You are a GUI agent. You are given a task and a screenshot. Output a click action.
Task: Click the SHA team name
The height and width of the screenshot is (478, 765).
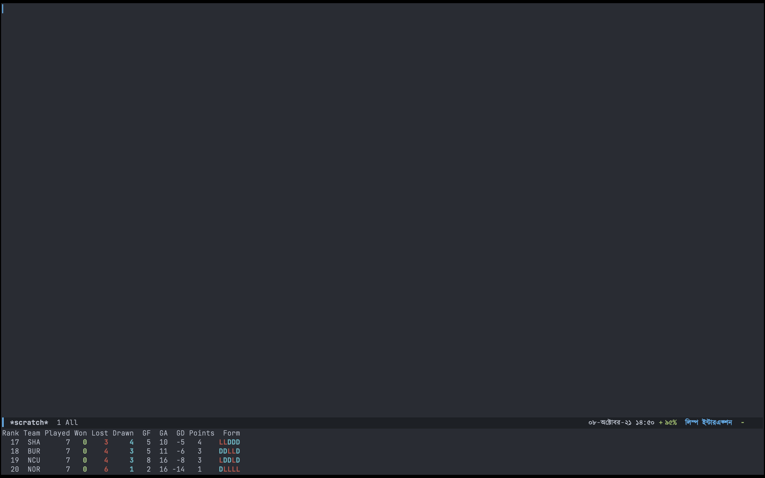tap(34, 442)
